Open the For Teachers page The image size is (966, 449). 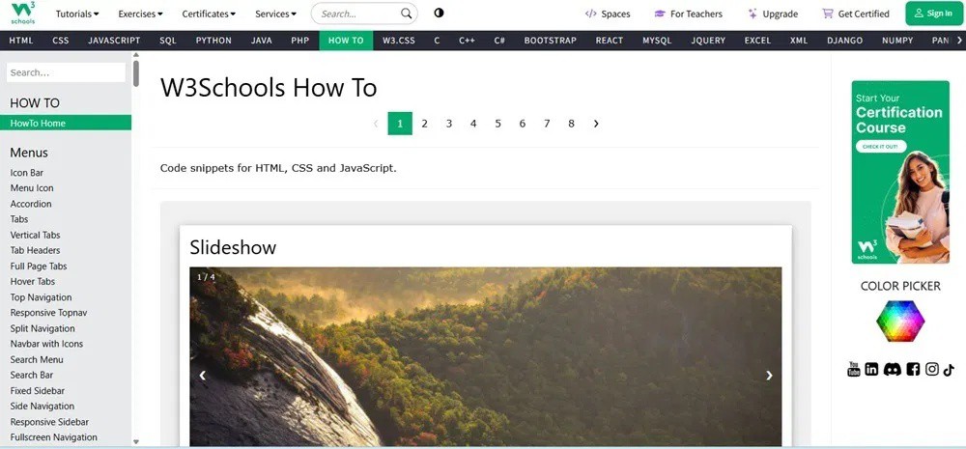point(688,14)
